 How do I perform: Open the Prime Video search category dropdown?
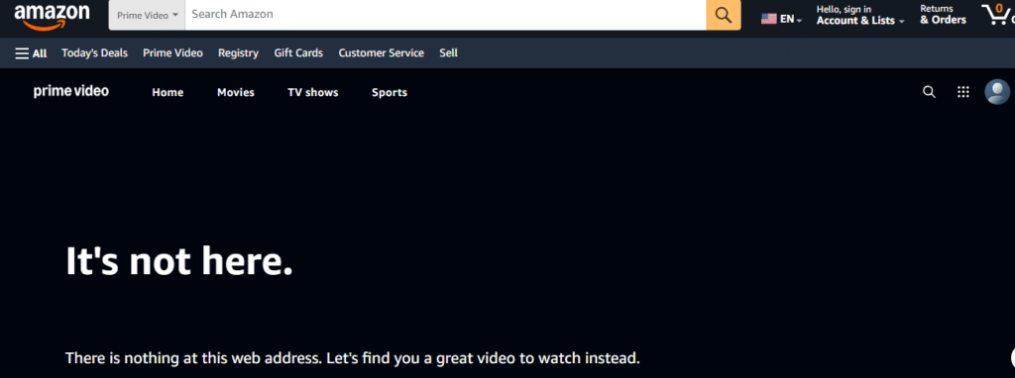[x=147, y=15]
